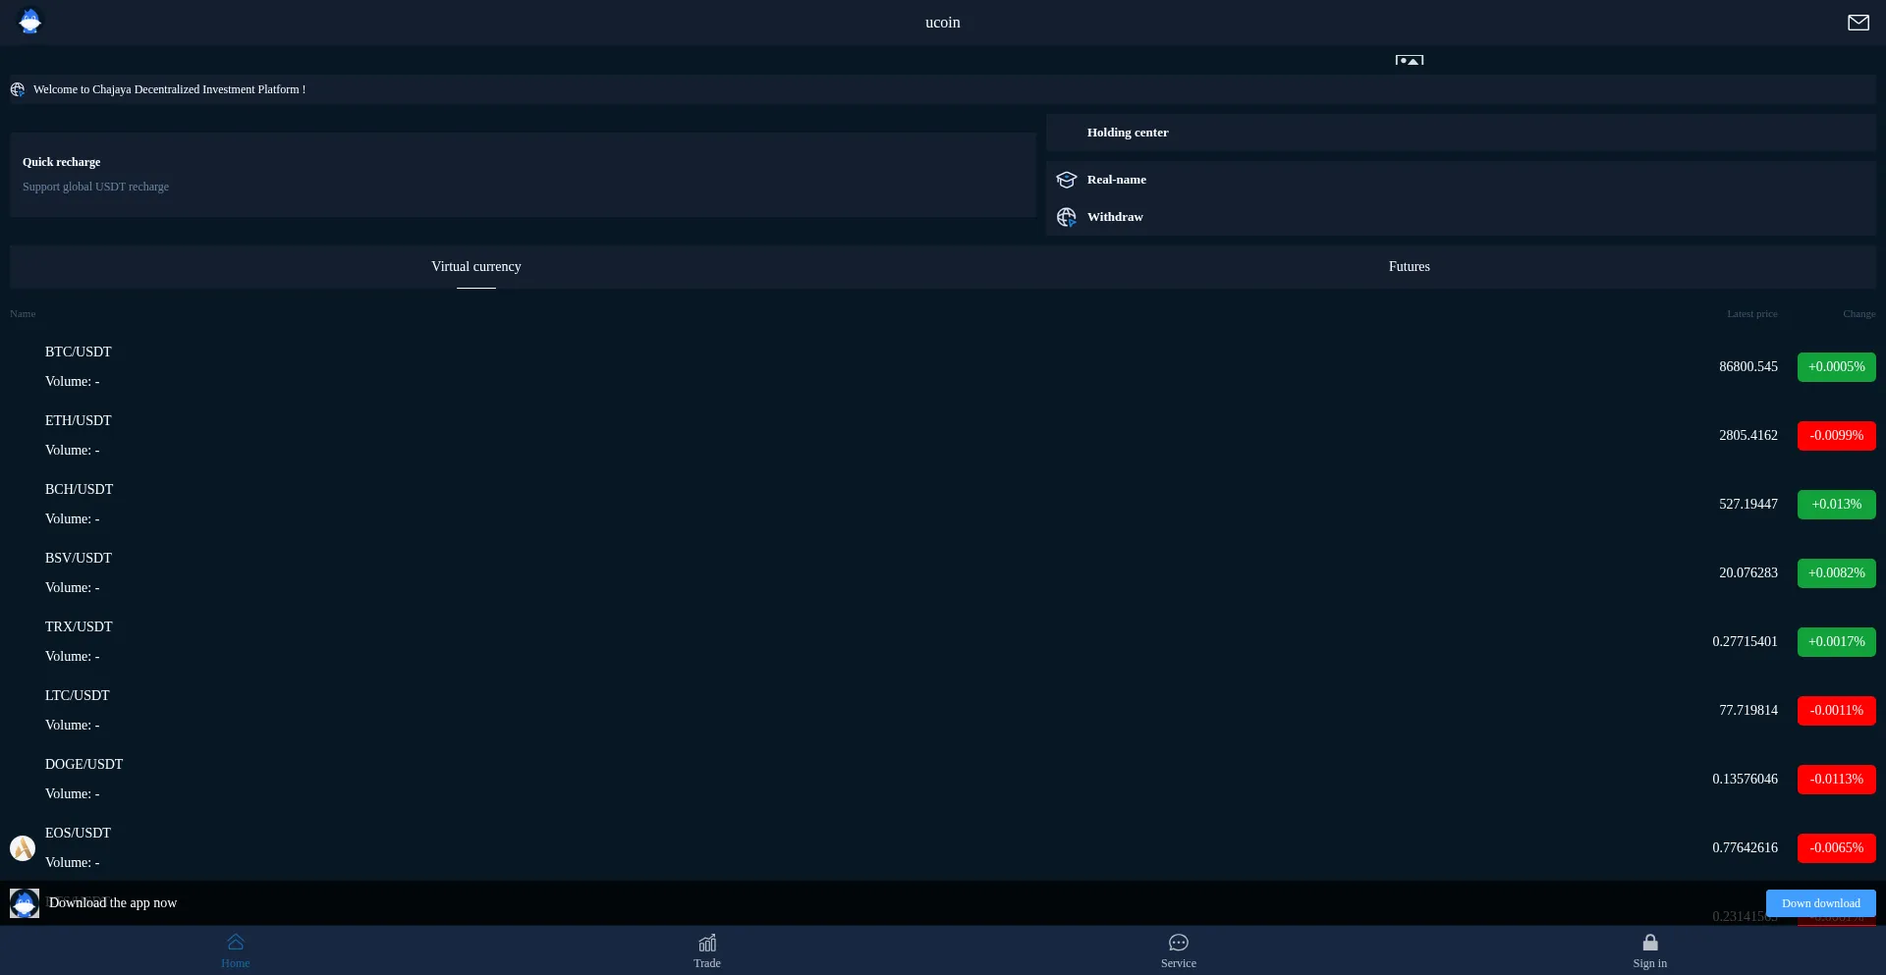Open the Holding center link

pyautogui.click(x=1128, y=133)
